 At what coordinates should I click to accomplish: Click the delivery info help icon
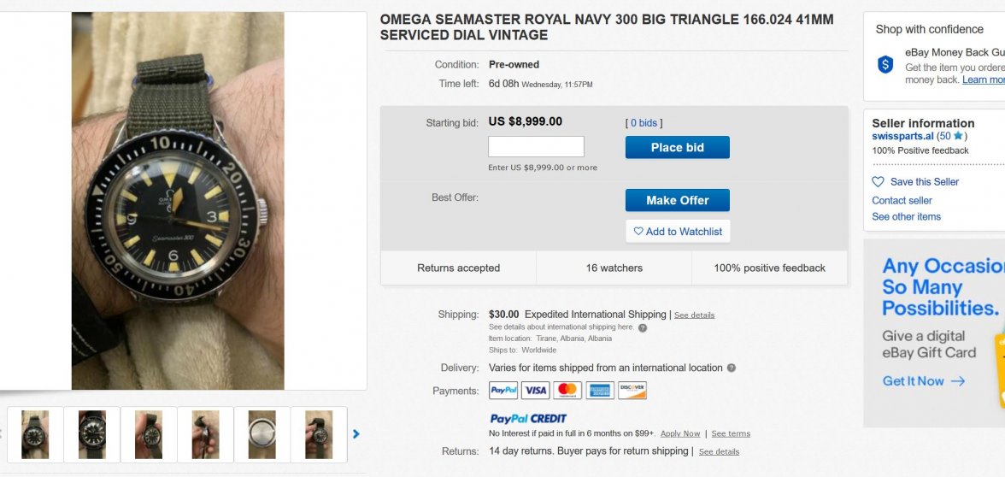(x=732, y=368)
